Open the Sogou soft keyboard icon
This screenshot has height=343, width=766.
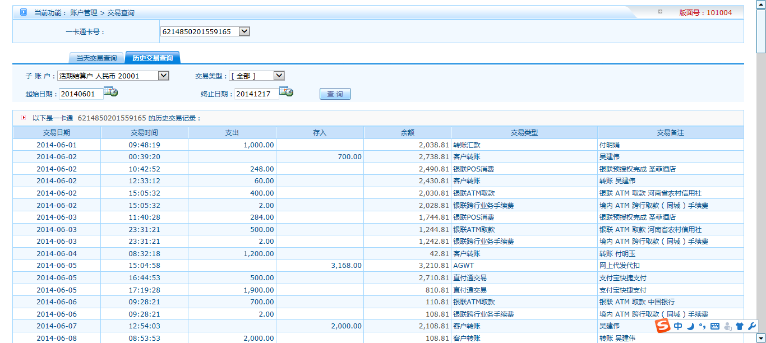point(714,326)
